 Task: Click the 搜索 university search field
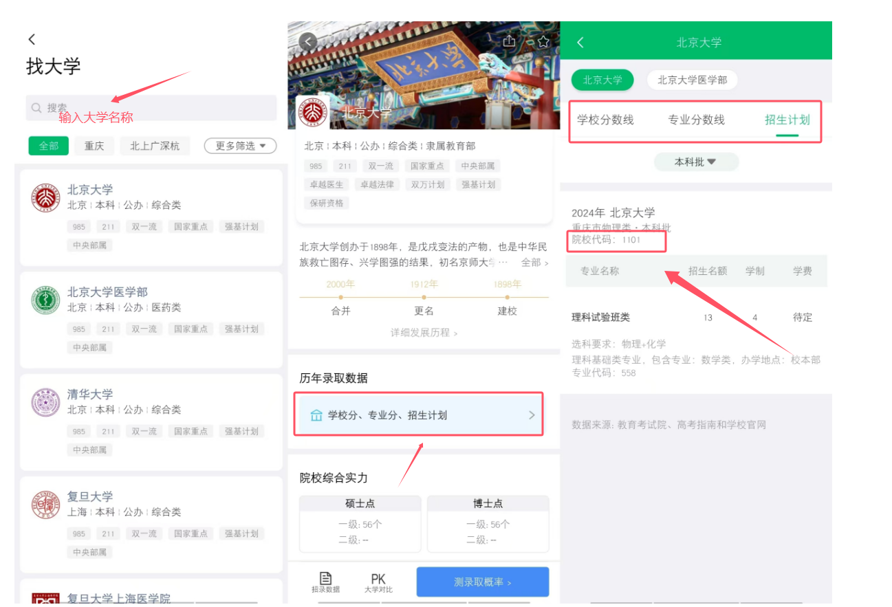point(151,108)
